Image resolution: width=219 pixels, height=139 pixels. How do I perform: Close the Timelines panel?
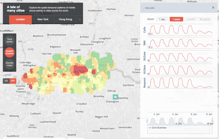point(213,7)
